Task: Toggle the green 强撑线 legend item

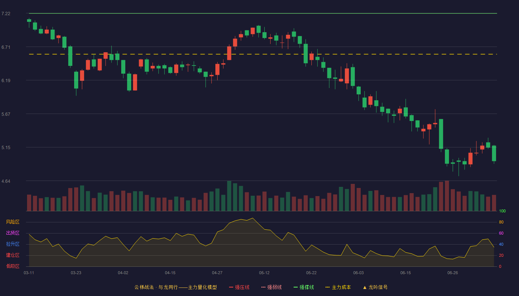Action: tap(304, 287)
